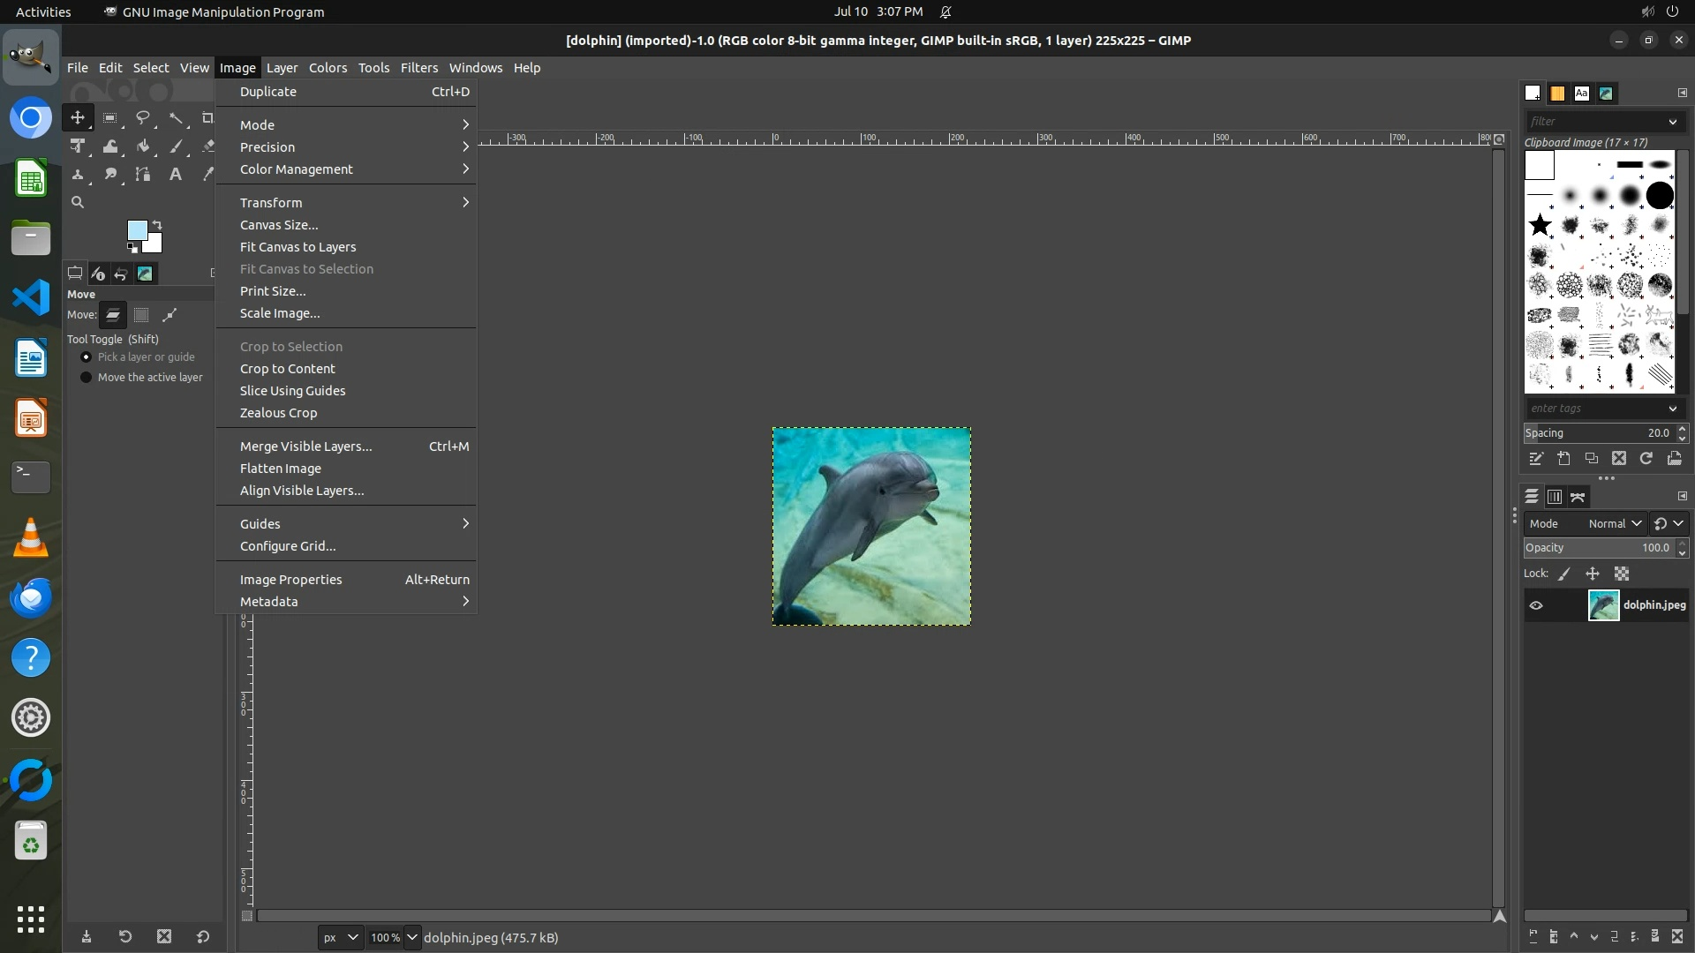Click the duplicate brush icon

1591,458
